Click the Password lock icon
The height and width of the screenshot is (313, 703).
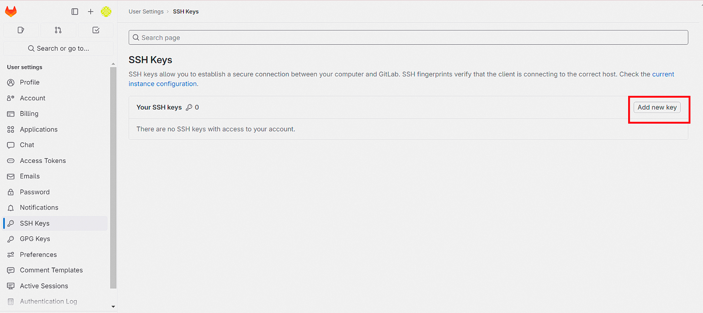point(11,192)
